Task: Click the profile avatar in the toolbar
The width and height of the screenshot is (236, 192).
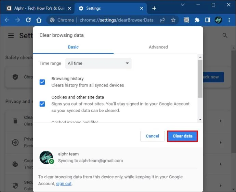Action: click(219, 20)
